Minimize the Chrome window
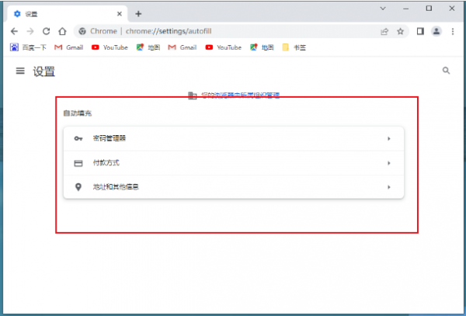This screenshot has width=466, height=316. pyautogui.click(x=406, y=9)
